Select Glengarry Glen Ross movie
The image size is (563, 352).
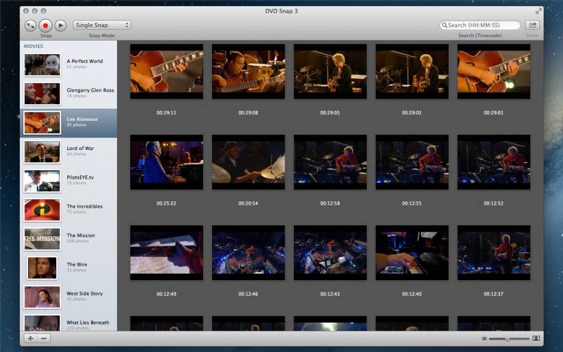pos(68,94)
